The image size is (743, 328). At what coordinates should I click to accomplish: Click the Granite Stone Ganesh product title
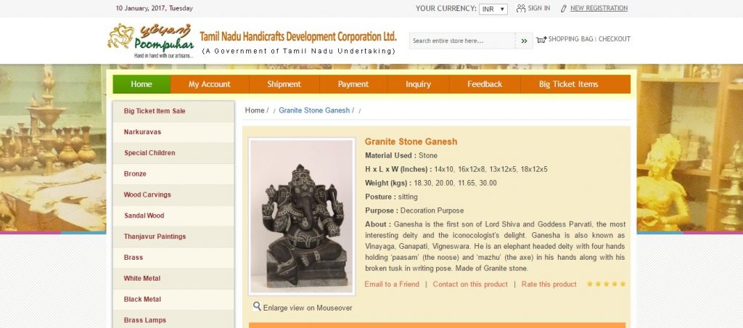tap(411, 142)
